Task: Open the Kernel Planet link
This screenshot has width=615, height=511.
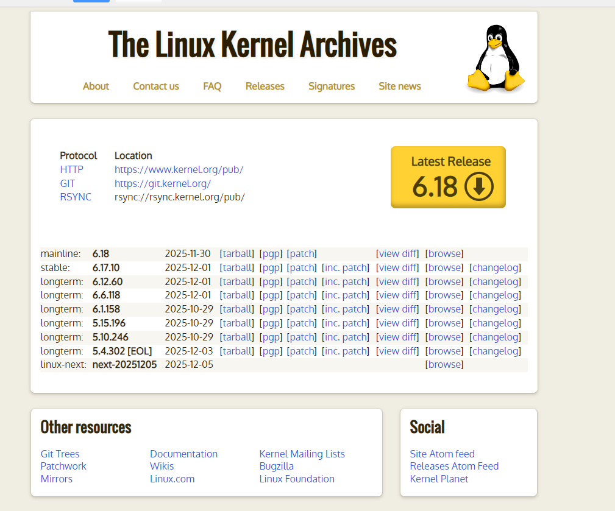Action: pyautogui.click(x=439, y=479)
